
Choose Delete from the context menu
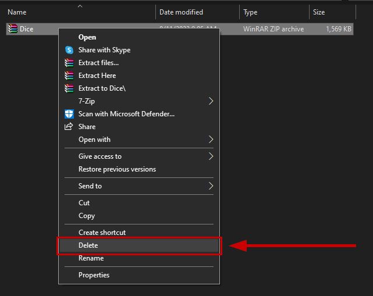pyautogui.click(x=88, y=245)
